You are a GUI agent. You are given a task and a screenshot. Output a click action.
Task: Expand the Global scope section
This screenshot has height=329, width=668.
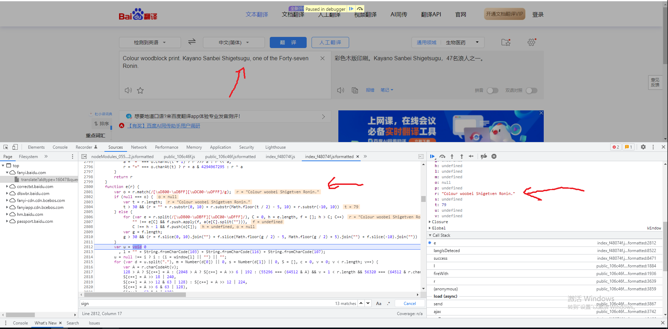pos(430,228)
